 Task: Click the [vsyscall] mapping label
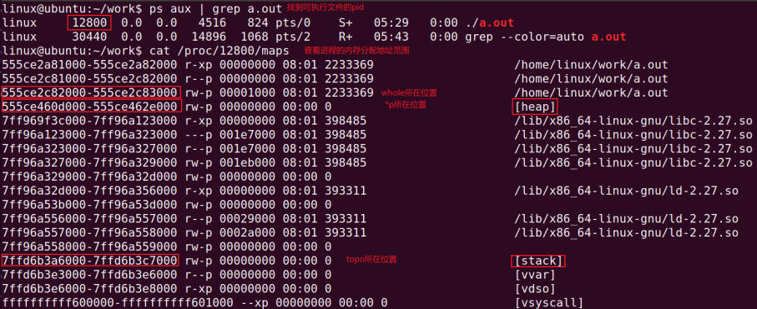549,303
